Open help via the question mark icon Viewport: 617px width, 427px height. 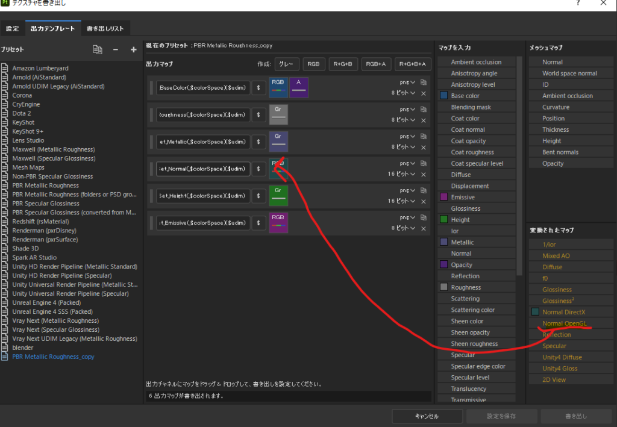click(x=578, y=4)
